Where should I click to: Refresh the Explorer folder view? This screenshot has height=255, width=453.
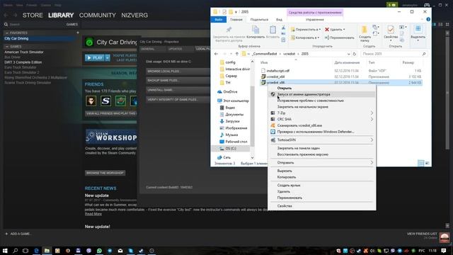(x=355, y=54)
